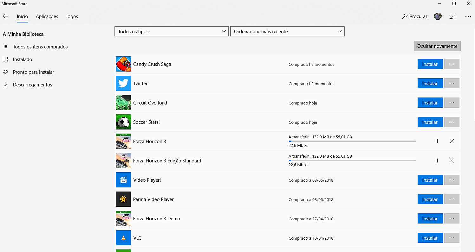The height and width of the screenshot is (252, 475).
Task: Click Forza Horizon 3 Edição Standard thumbnail
Action: pyautogui.click(x=123, y=161)
